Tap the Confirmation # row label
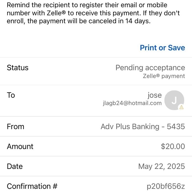192x193 pixels. (32, 186)
